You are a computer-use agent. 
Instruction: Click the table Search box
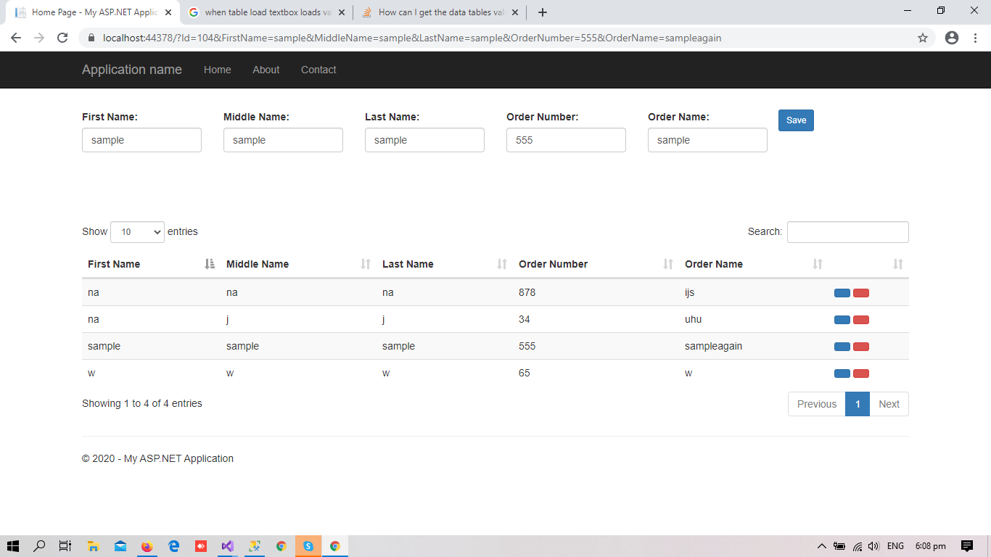click(x=847, y=232)
